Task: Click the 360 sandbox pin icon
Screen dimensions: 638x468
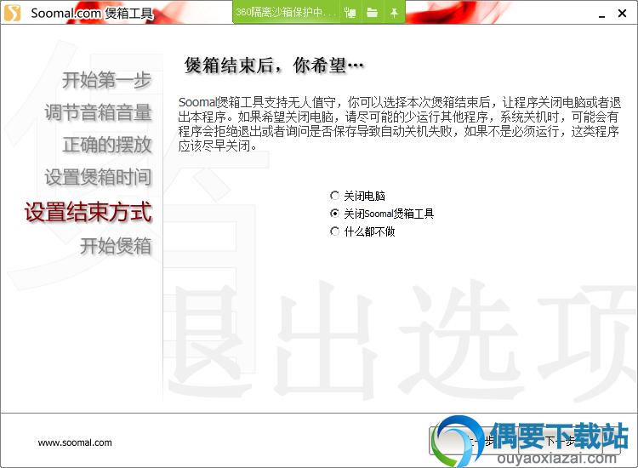Action: [394, 13]
